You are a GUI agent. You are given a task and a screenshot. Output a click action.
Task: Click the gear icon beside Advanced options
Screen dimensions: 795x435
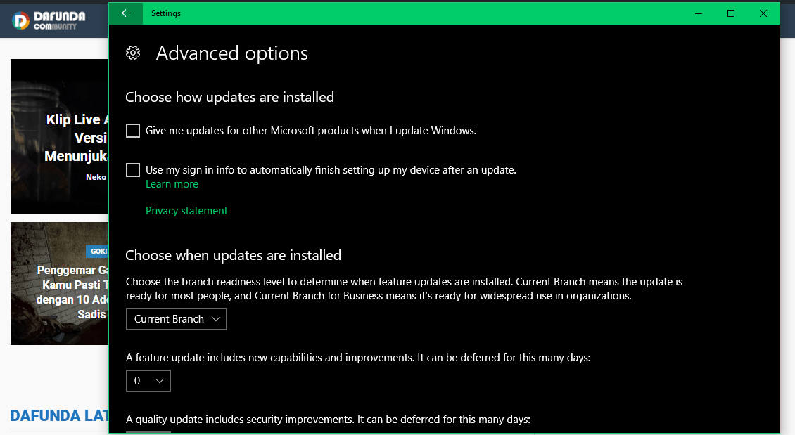(133, 53)
